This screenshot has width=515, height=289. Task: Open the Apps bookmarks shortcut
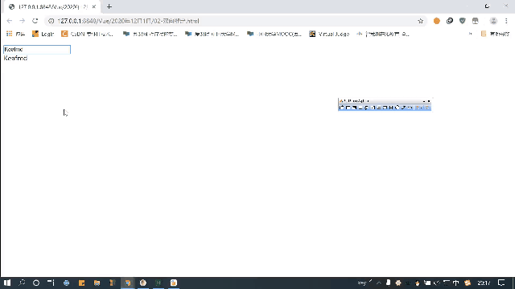15,34
